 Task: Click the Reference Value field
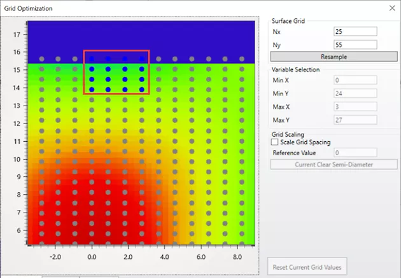(x=355, y=153)
